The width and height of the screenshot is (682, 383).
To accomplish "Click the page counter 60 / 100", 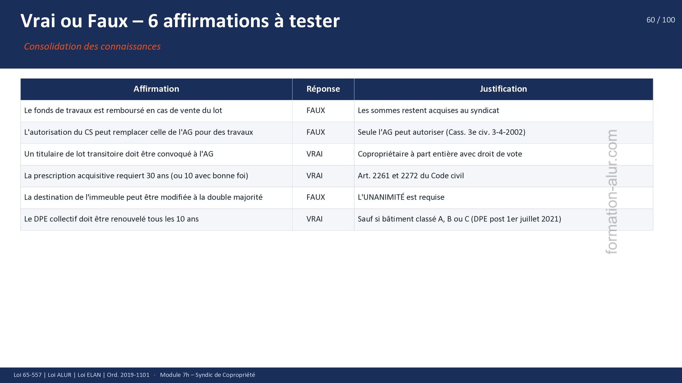I will [660, 20].
